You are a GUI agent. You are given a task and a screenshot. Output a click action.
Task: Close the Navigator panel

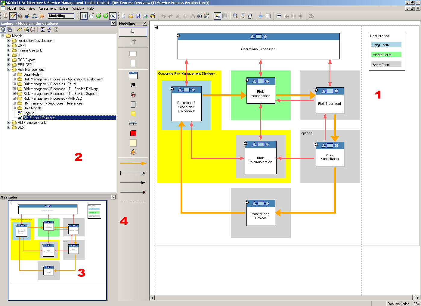(113, 197)
